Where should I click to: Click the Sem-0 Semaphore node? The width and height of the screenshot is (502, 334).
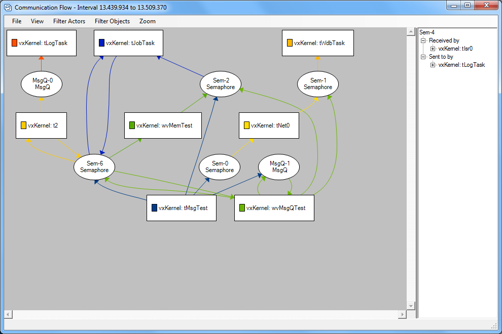220,166
